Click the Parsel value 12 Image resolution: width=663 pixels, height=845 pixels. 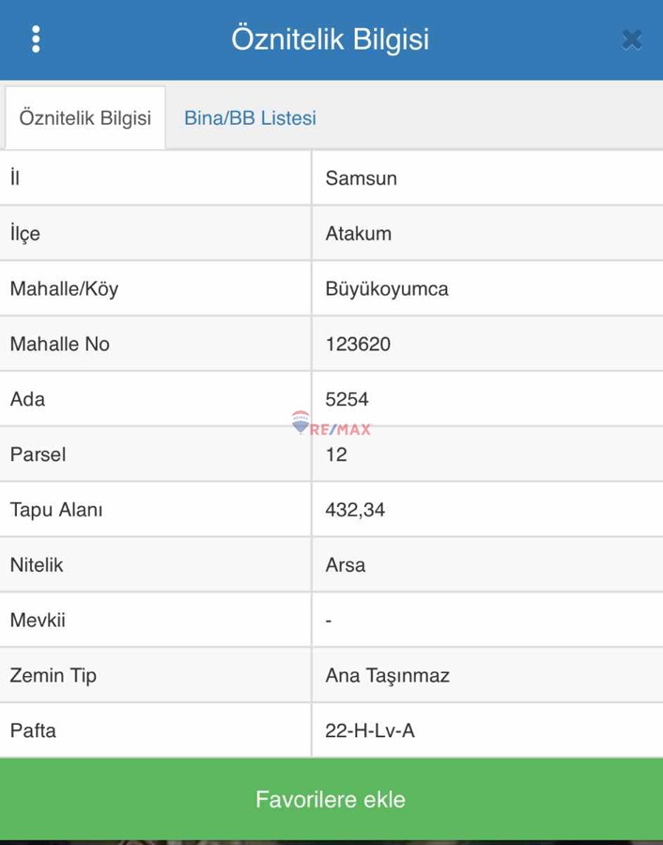[336, 454]
